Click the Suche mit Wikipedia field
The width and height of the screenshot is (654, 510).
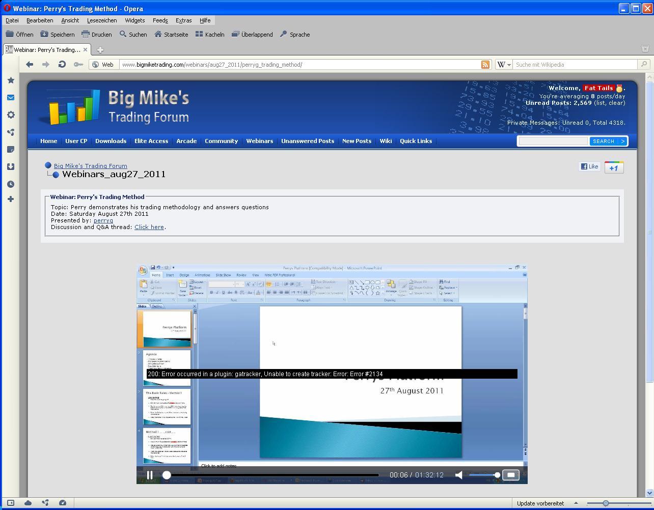click(575, 65)
